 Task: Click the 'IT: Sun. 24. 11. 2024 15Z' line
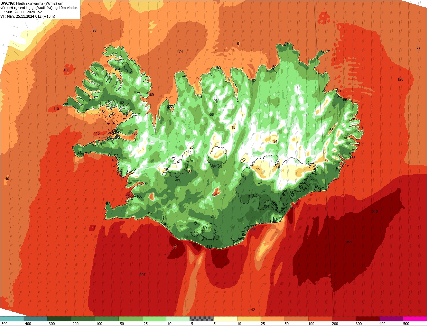[x=22, y=12]
